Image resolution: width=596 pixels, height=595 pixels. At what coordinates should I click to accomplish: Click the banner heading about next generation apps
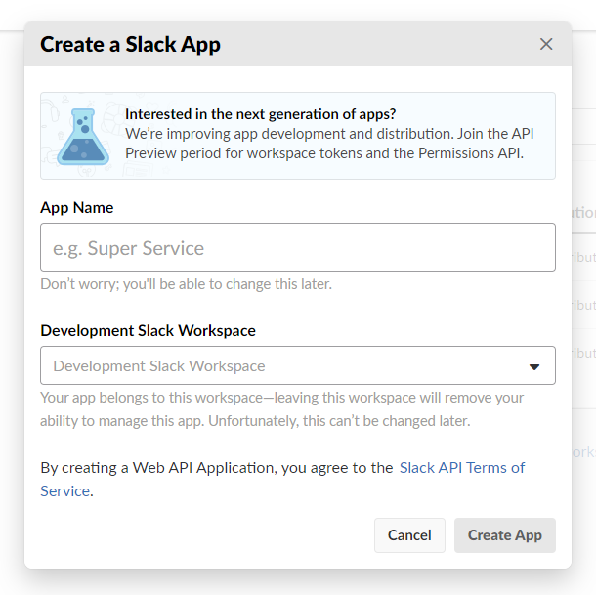pos(260,114)
